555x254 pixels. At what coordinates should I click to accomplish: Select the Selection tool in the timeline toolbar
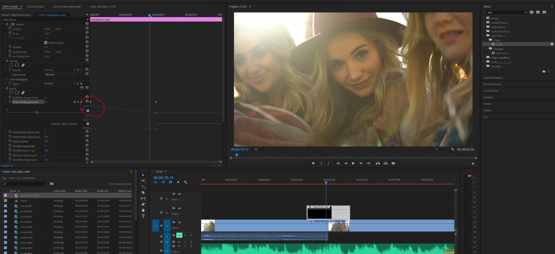tap(143, 175)
